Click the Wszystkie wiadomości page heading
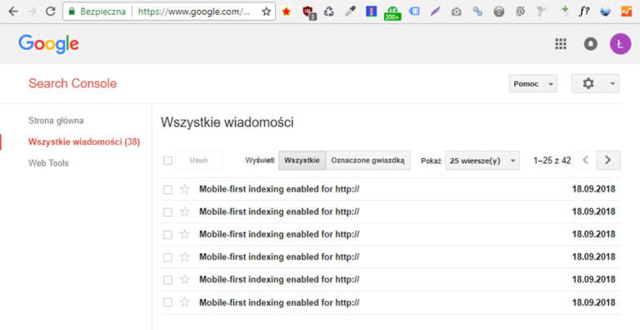 (227, 122)
